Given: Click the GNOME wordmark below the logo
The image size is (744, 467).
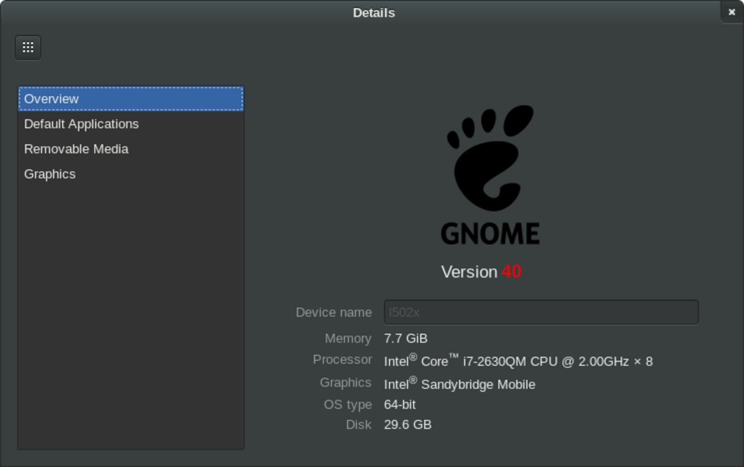Looking at the screenshot, I should point(490,231).
